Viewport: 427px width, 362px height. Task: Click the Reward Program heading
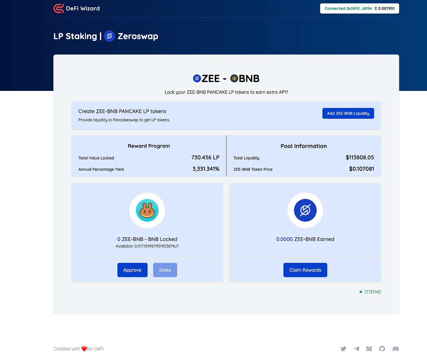149,146
